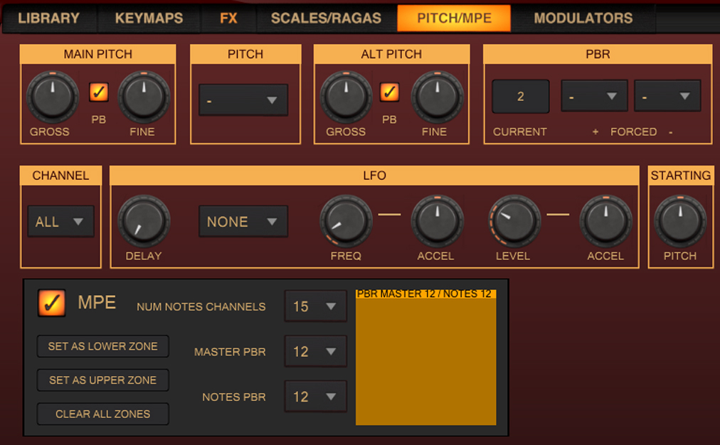Click the PITCH/MPE tab
This screenshot has height=445, width=720.
[x=454, y=18]
